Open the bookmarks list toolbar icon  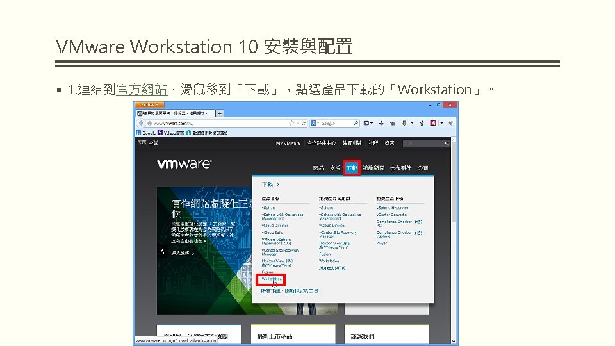pos(368,123)
